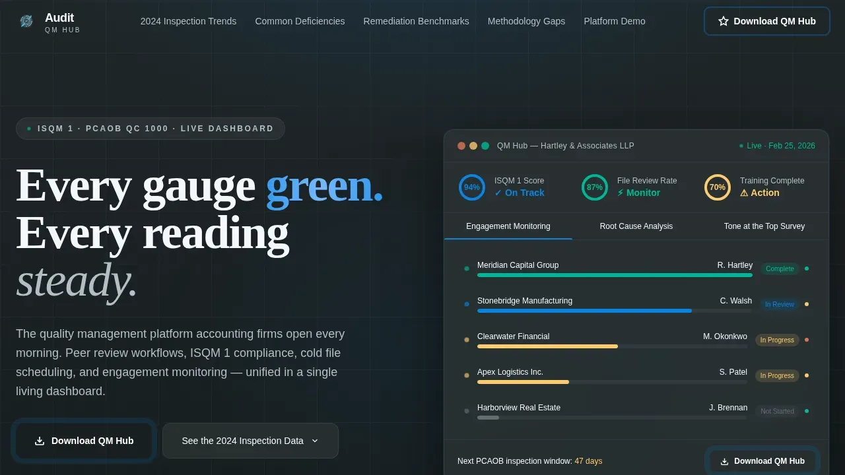
Task: Go to Remediation Benchmarks
Action: click(416, 21)
